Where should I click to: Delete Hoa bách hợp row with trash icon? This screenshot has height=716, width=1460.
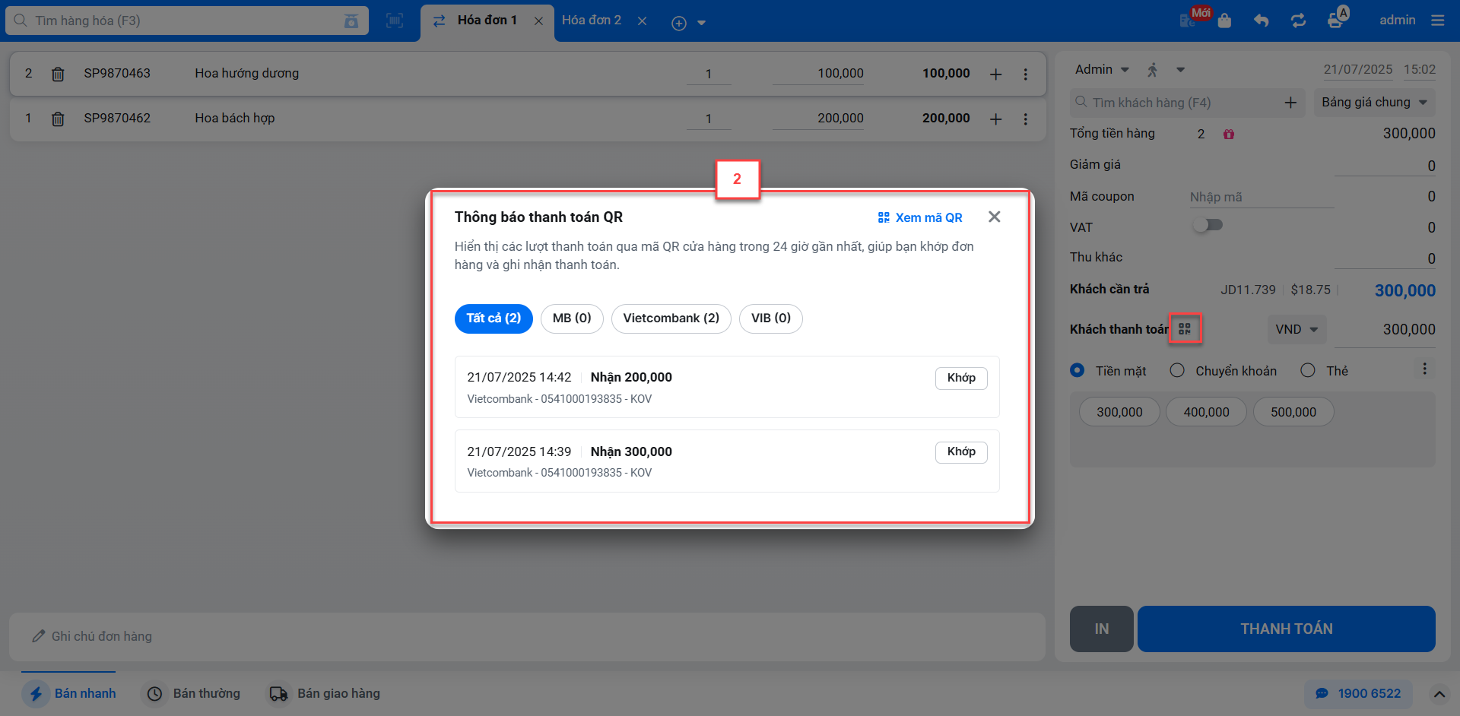[58, 119]
